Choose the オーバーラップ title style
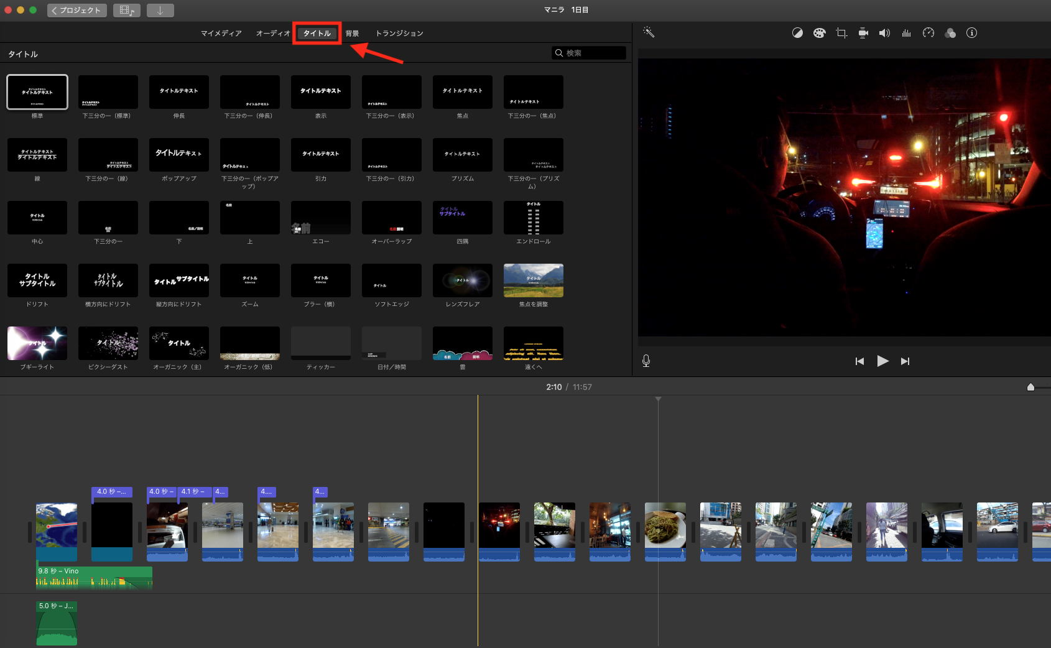The height and width of the screenshot is (648, 1051). [392, 218]
